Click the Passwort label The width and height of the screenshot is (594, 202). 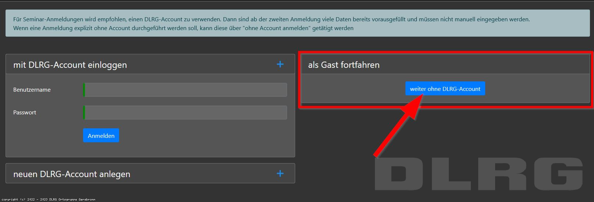(x=25, y=113)
